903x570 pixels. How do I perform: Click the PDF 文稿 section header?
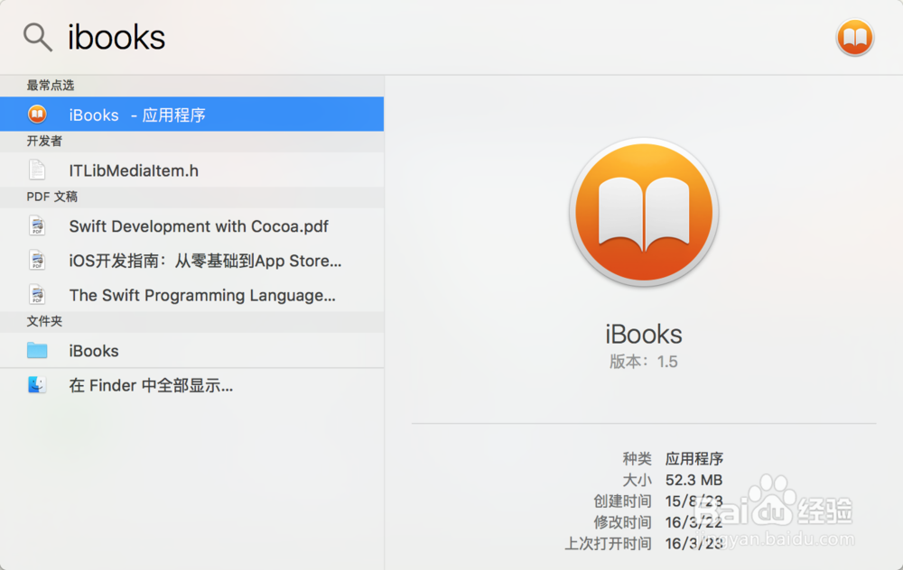coord(51,197)
